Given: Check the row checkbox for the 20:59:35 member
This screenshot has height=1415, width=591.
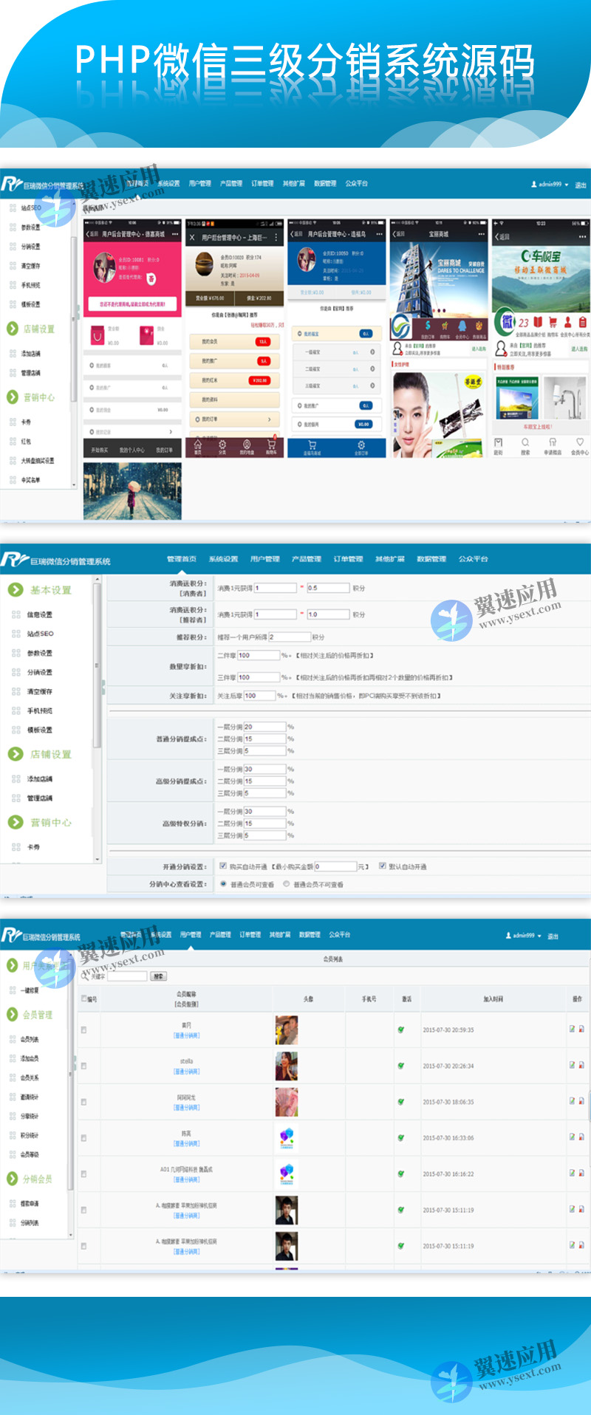Looking at the screenshot, I should (83, 1029).
